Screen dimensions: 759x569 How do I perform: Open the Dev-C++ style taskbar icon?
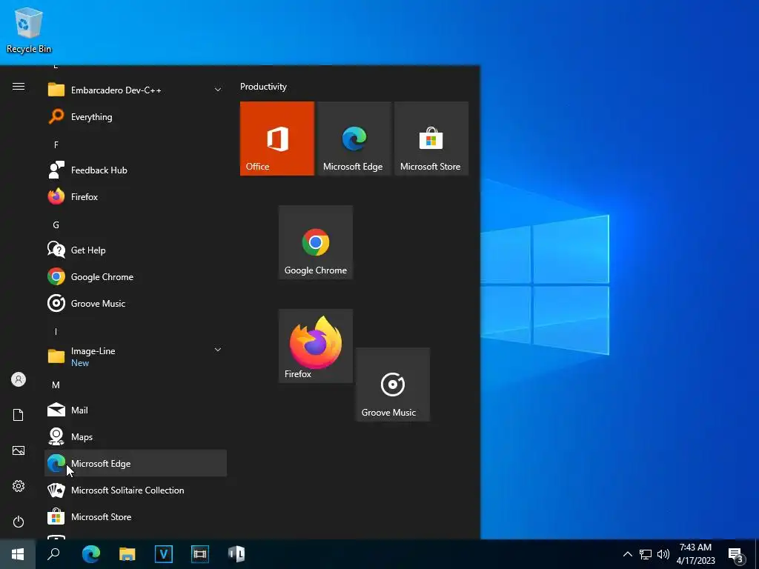(x=236, y=554)
